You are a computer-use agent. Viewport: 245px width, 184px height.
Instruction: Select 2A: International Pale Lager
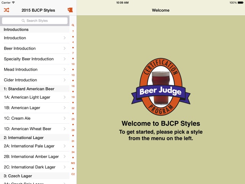pyautogui.click(x=35, y=146)
